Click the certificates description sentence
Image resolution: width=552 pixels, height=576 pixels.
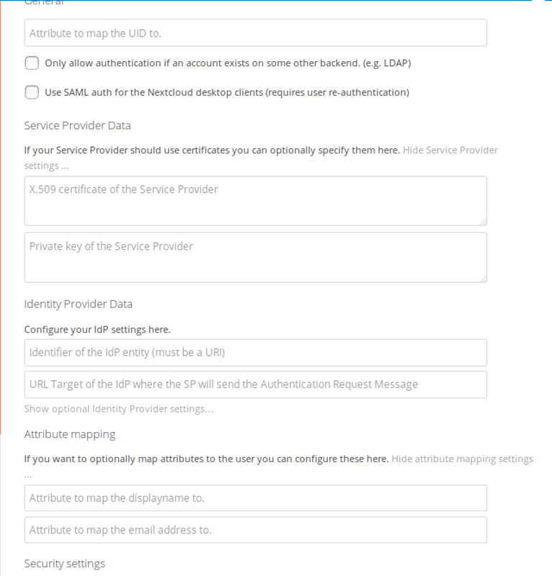click(209, 150)
